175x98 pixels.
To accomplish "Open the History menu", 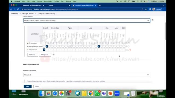I will [x=39, y=1].
